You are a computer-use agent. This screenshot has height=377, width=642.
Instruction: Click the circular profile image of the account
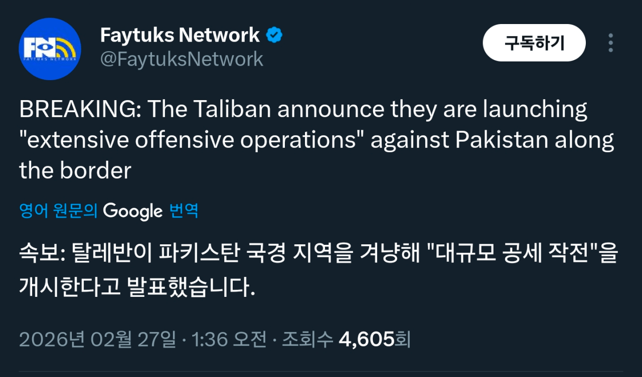(x=50, y=49)
